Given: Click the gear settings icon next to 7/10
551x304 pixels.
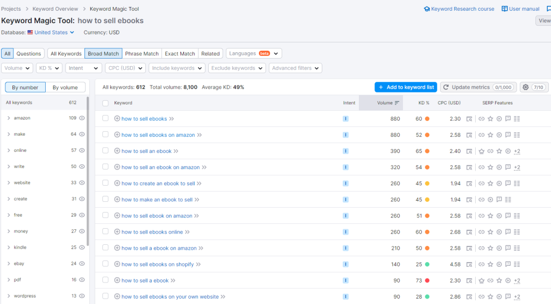Looking at the screenshot, I should 525,87.
